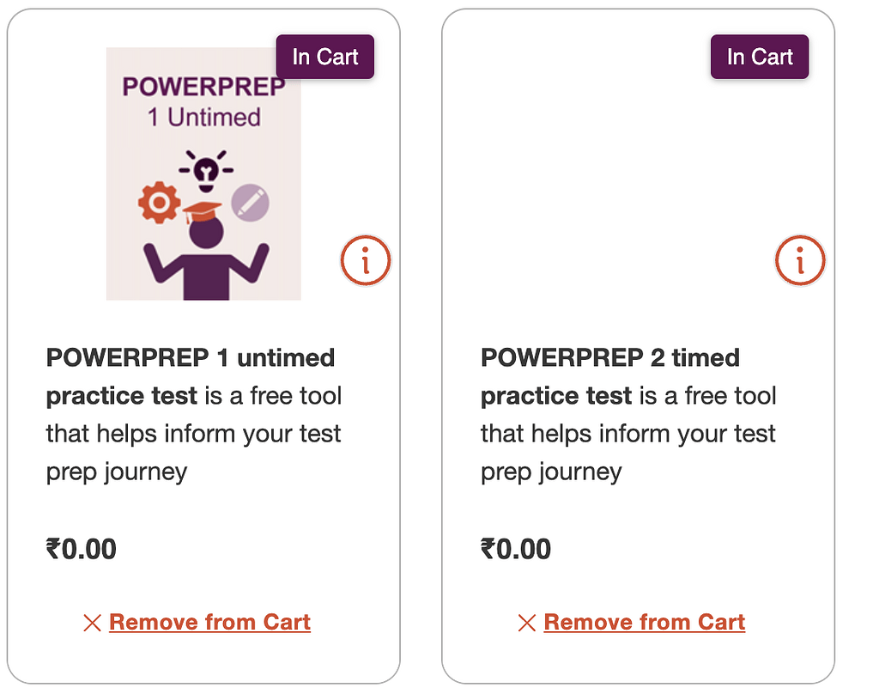Click the info icon on POWERPREP 1 card
Viewport: 879px width, 694px height.
366,260
